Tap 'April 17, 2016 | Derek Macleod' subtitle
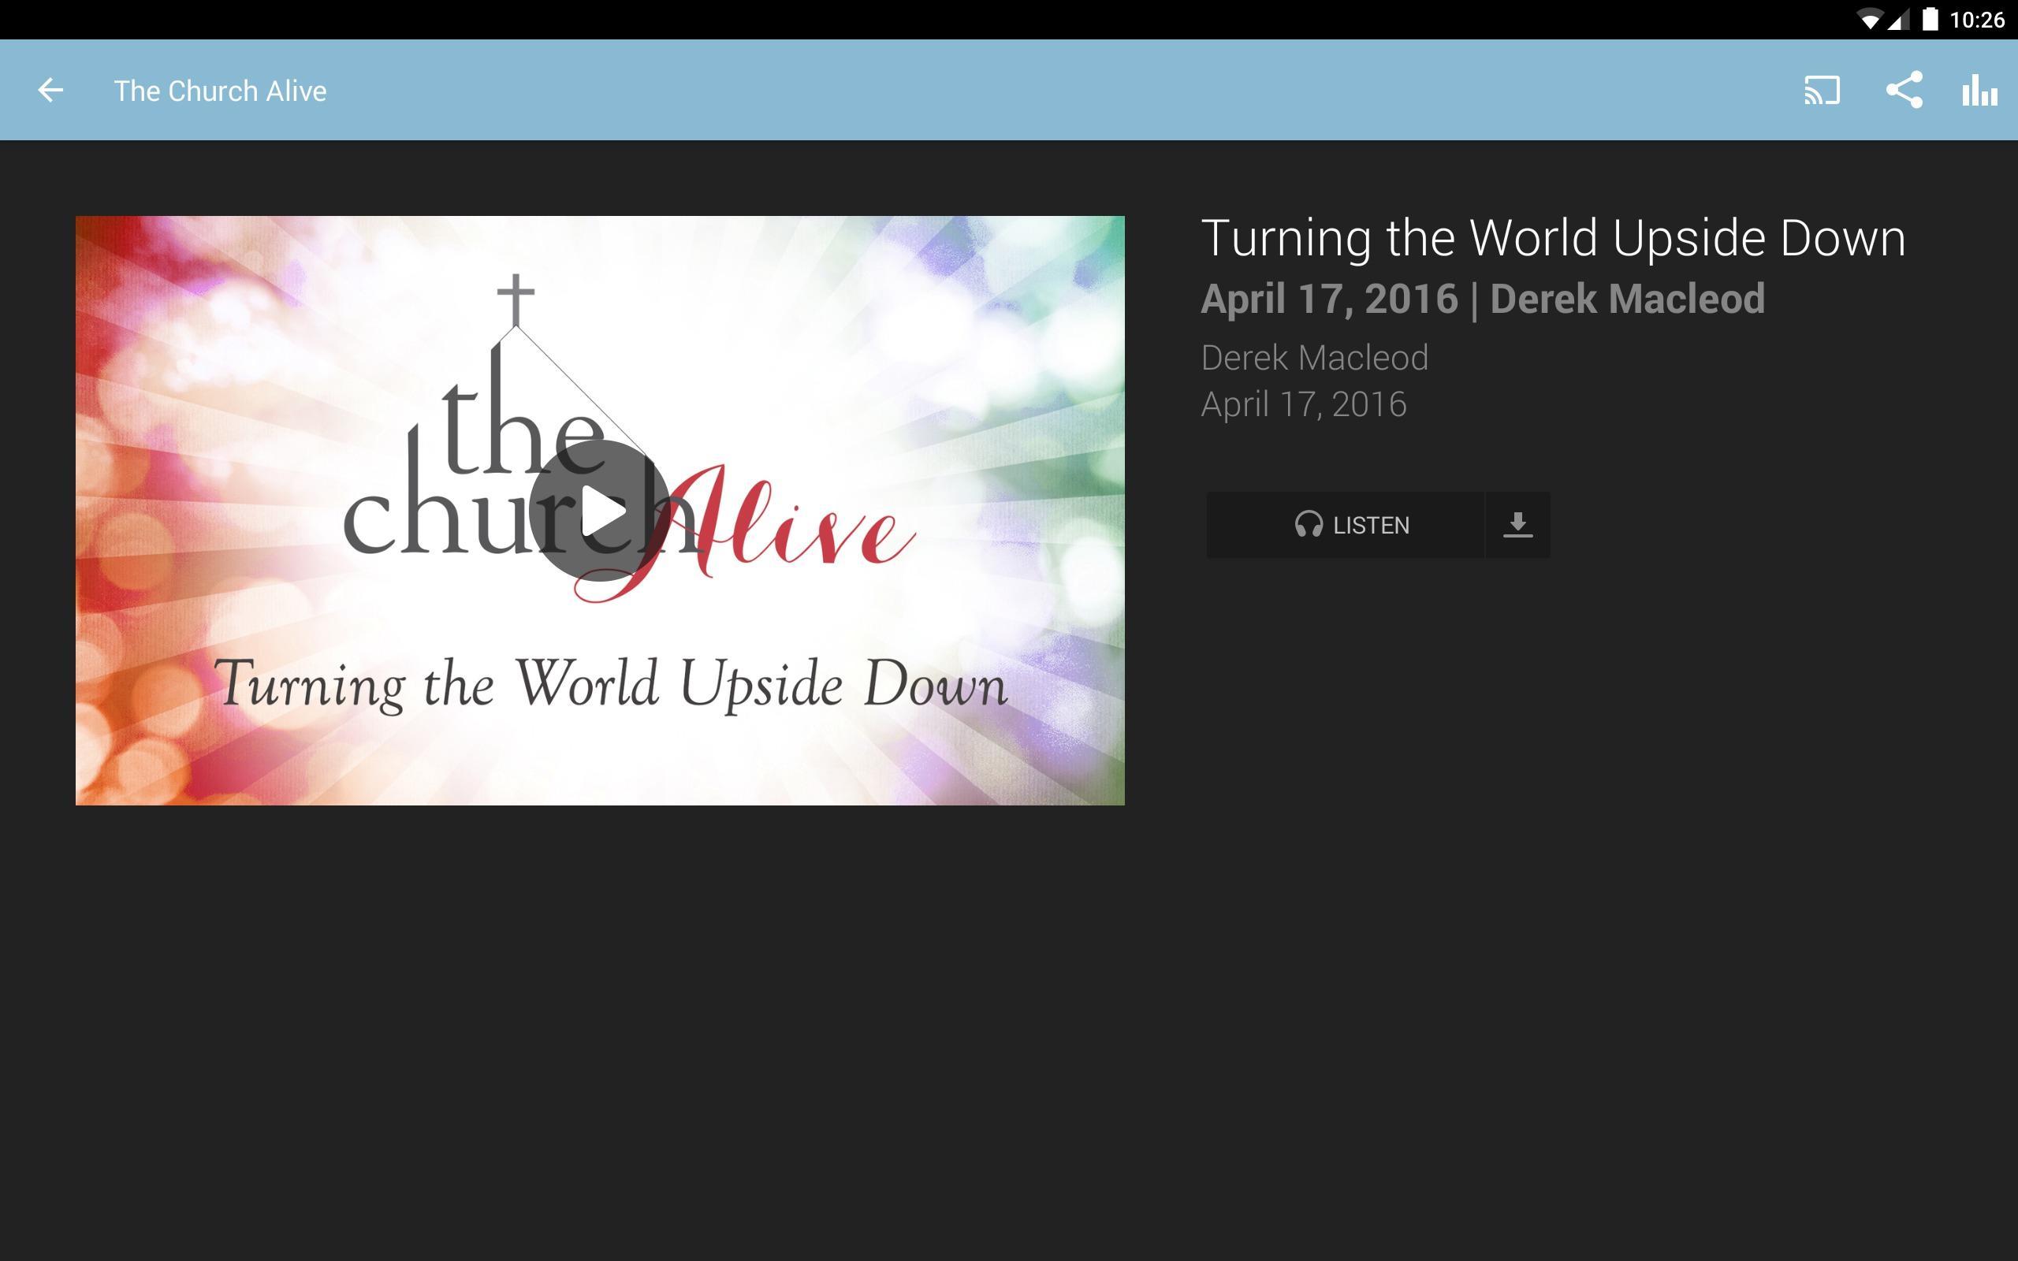The image size is (2018, 1261). [x=1483, y=299]
